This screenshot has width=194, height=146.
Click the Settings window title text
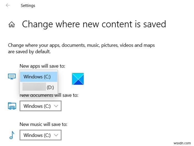coord(28,5)
